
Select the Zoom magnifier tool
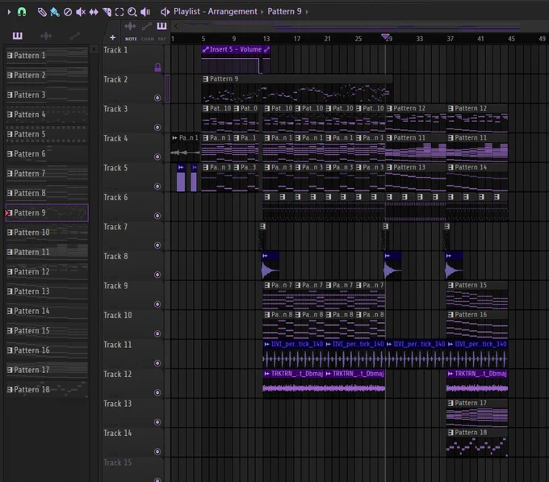coord(132,12)
